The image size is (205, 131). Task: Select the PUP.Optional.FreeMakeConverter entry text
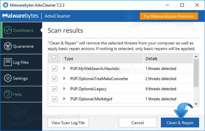coord(99,79)
